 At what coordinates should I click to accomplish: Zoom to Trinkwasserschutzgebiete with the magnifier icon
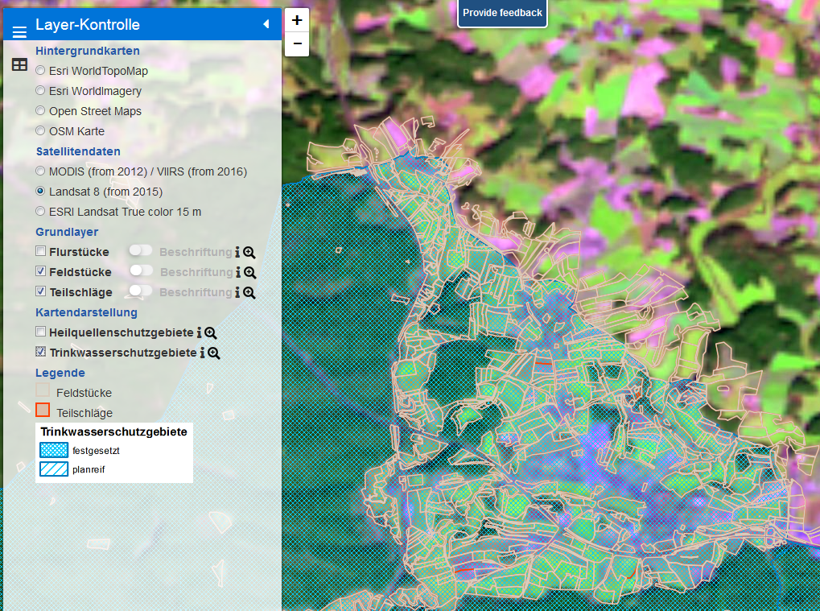pyautogui.click(x=214, y=353)
